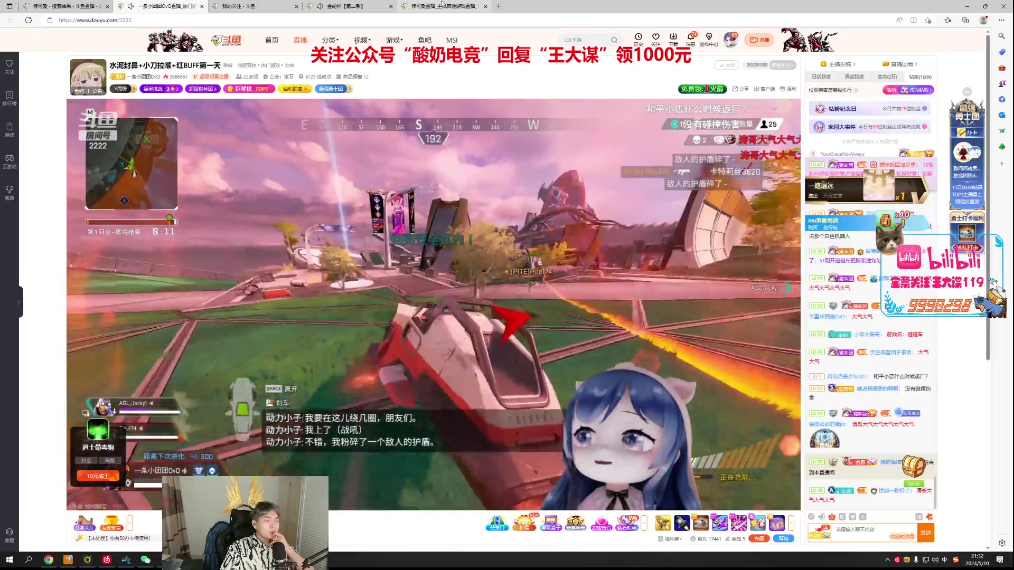
Task: Switch to the 钻粉(1609) tab
Action: coord(920,77)
